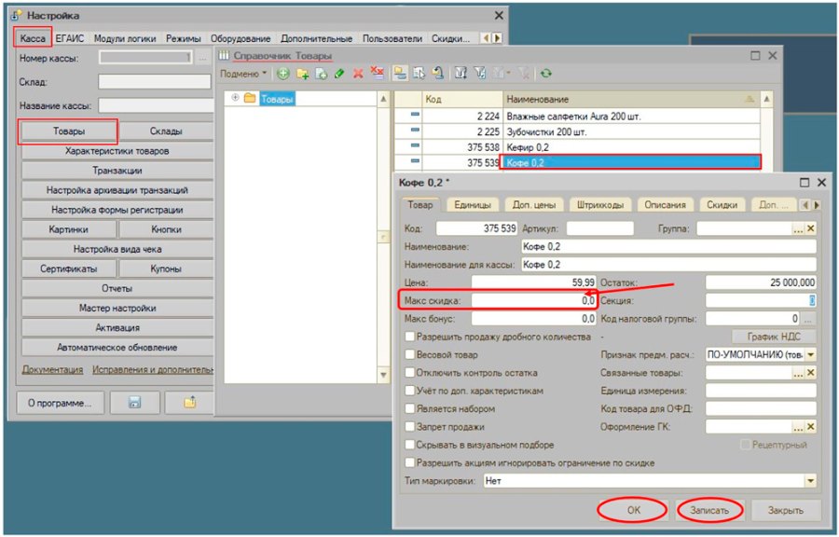Screen dimensions: 839x537
Task: Open the Скидки tab in Кофе 0,2 window
Action: pos(722,205)
